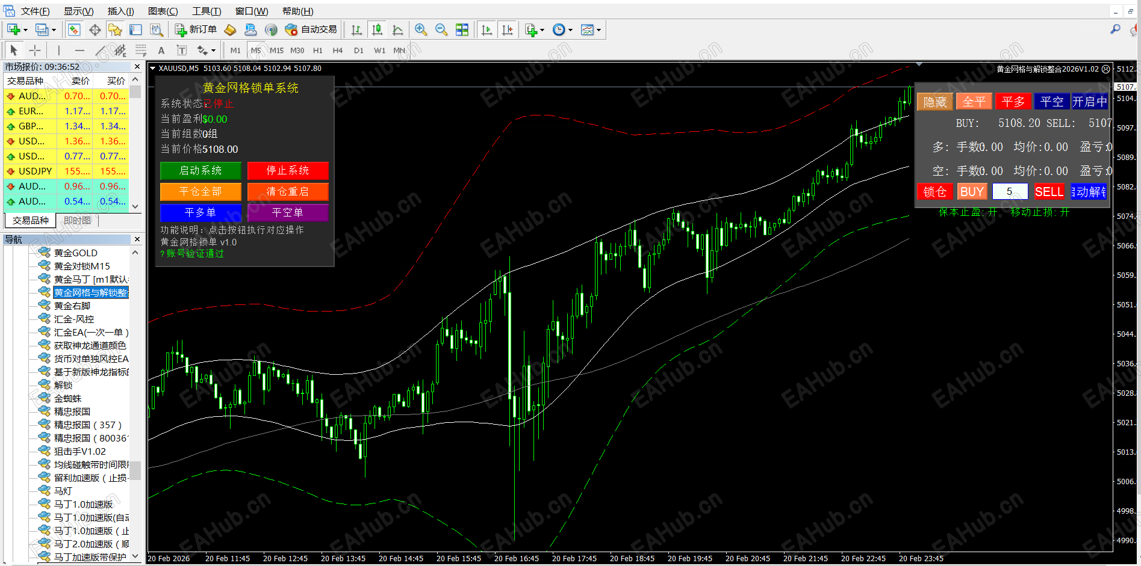This screenshot has width=1141, height=566.
Task: Switch chart to bar chart type
Action: [x=356, y=29]
